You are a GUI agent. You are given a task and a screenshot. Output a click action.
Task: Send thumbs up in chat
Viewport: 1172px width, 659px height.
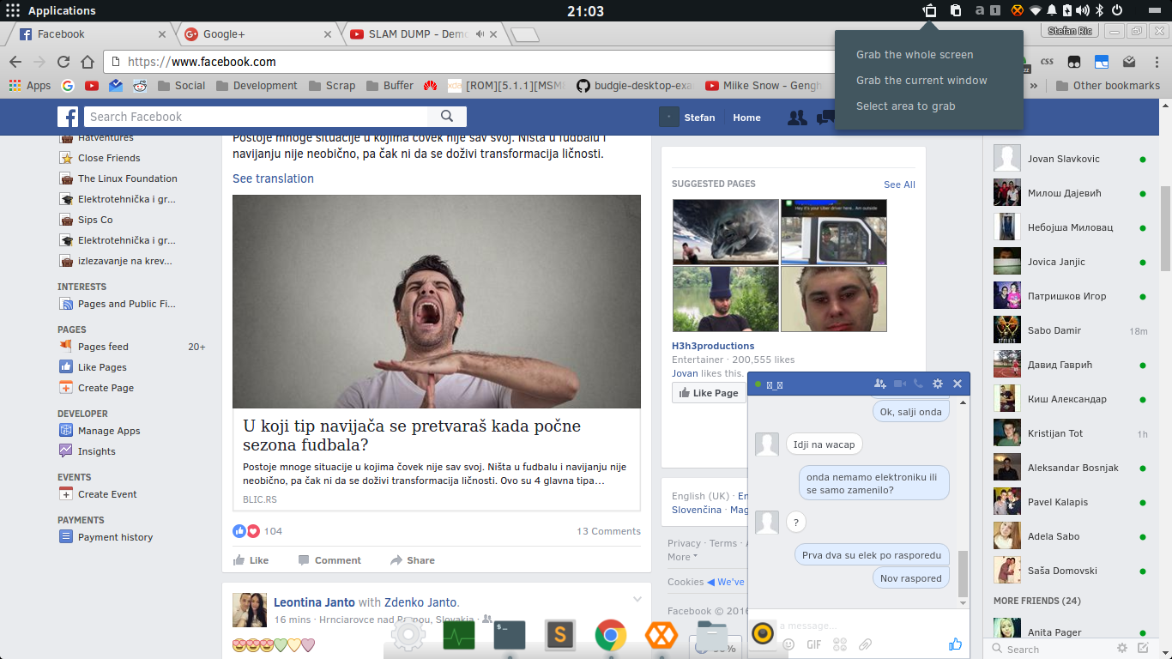[955, 644]
